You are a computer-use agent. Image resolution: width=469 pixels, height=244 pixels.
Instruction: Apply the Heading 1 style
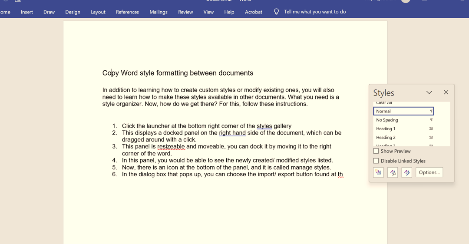point(403,129)
